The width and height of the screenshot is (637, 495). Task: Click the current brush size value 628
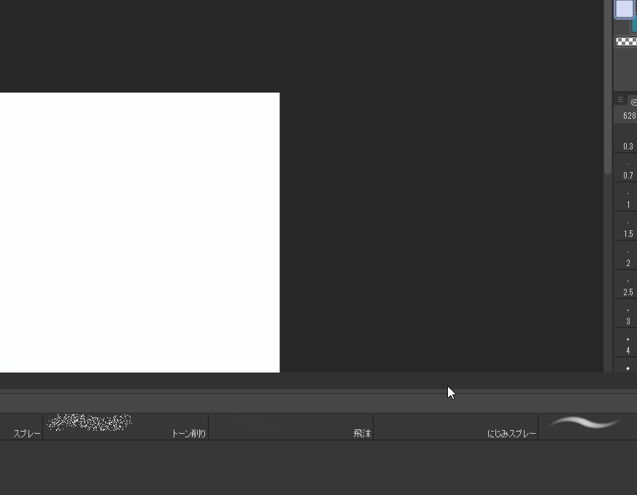point(628,115)
